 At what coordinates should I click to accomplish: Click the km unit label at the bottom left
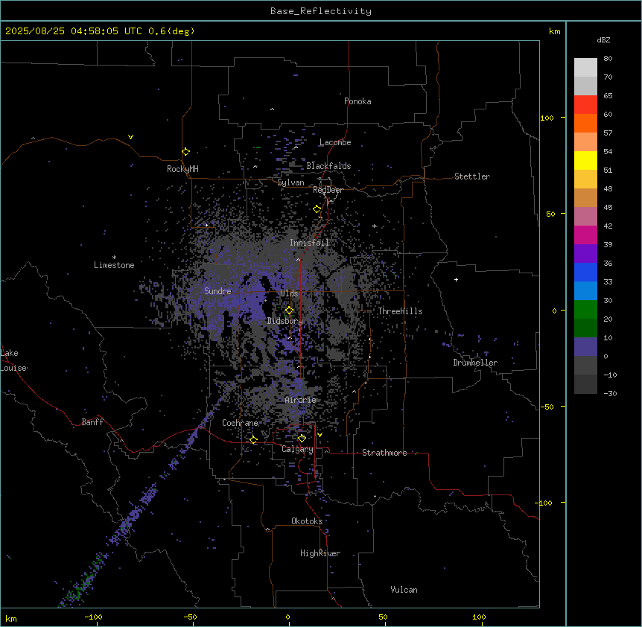click(x=11, y=618)
